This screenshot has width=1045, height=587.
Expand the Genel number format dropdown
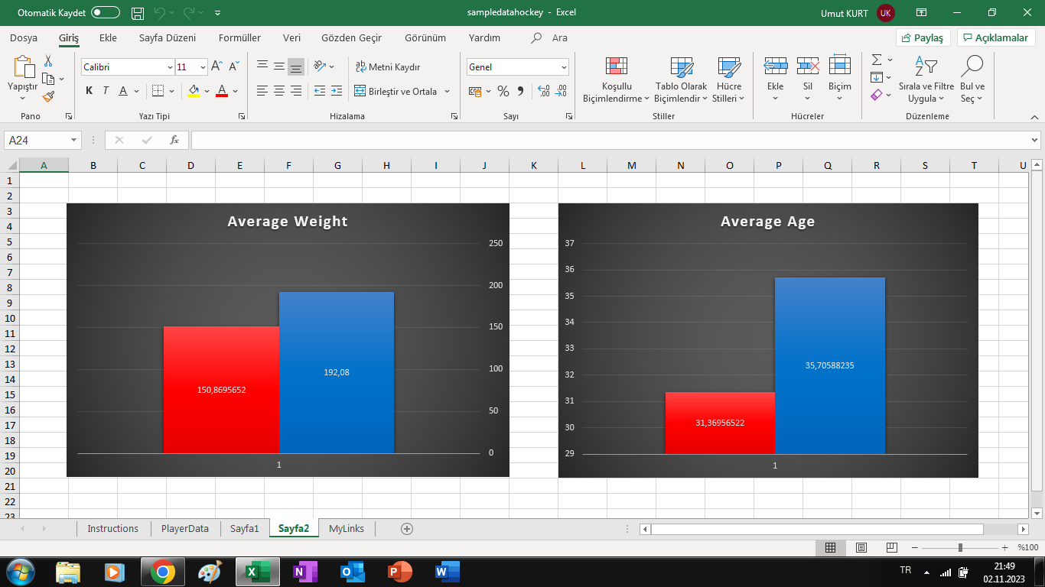[x=564, y=67]
